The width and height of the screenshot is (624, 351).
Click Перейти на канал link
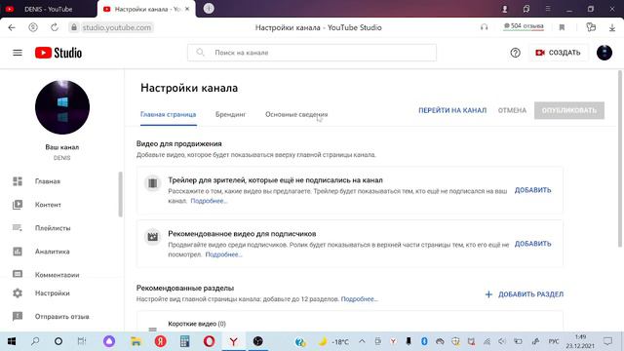click(452, 110)
